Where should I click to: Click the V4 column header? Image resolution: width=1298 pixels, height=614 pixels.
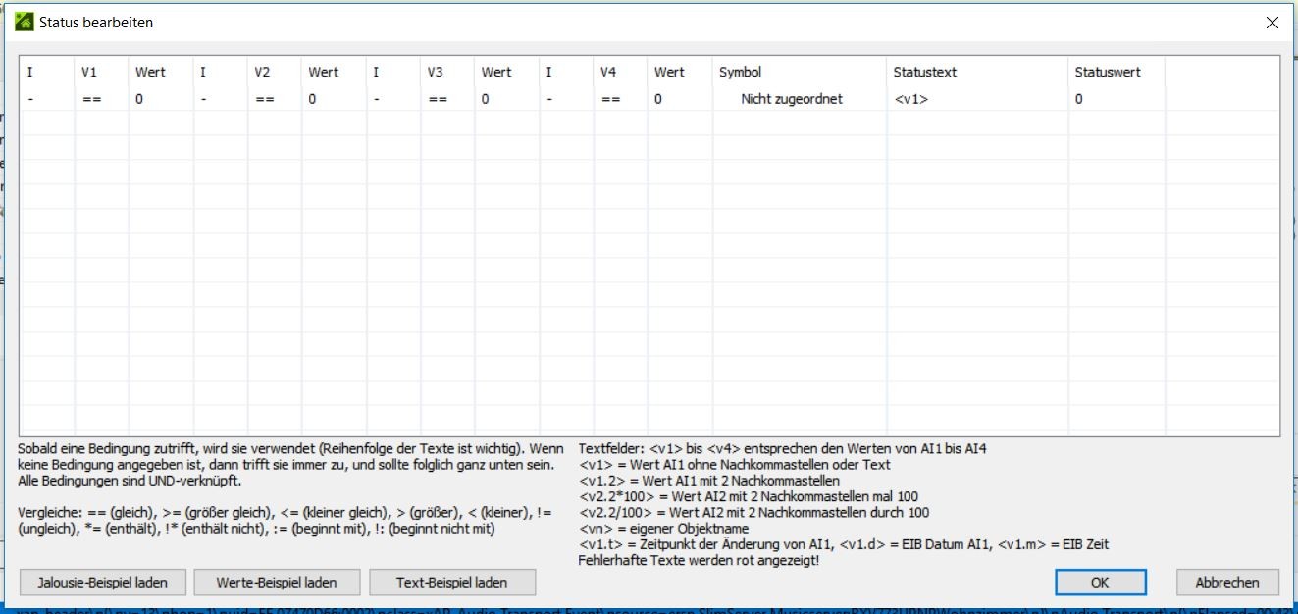pos(609,73)
